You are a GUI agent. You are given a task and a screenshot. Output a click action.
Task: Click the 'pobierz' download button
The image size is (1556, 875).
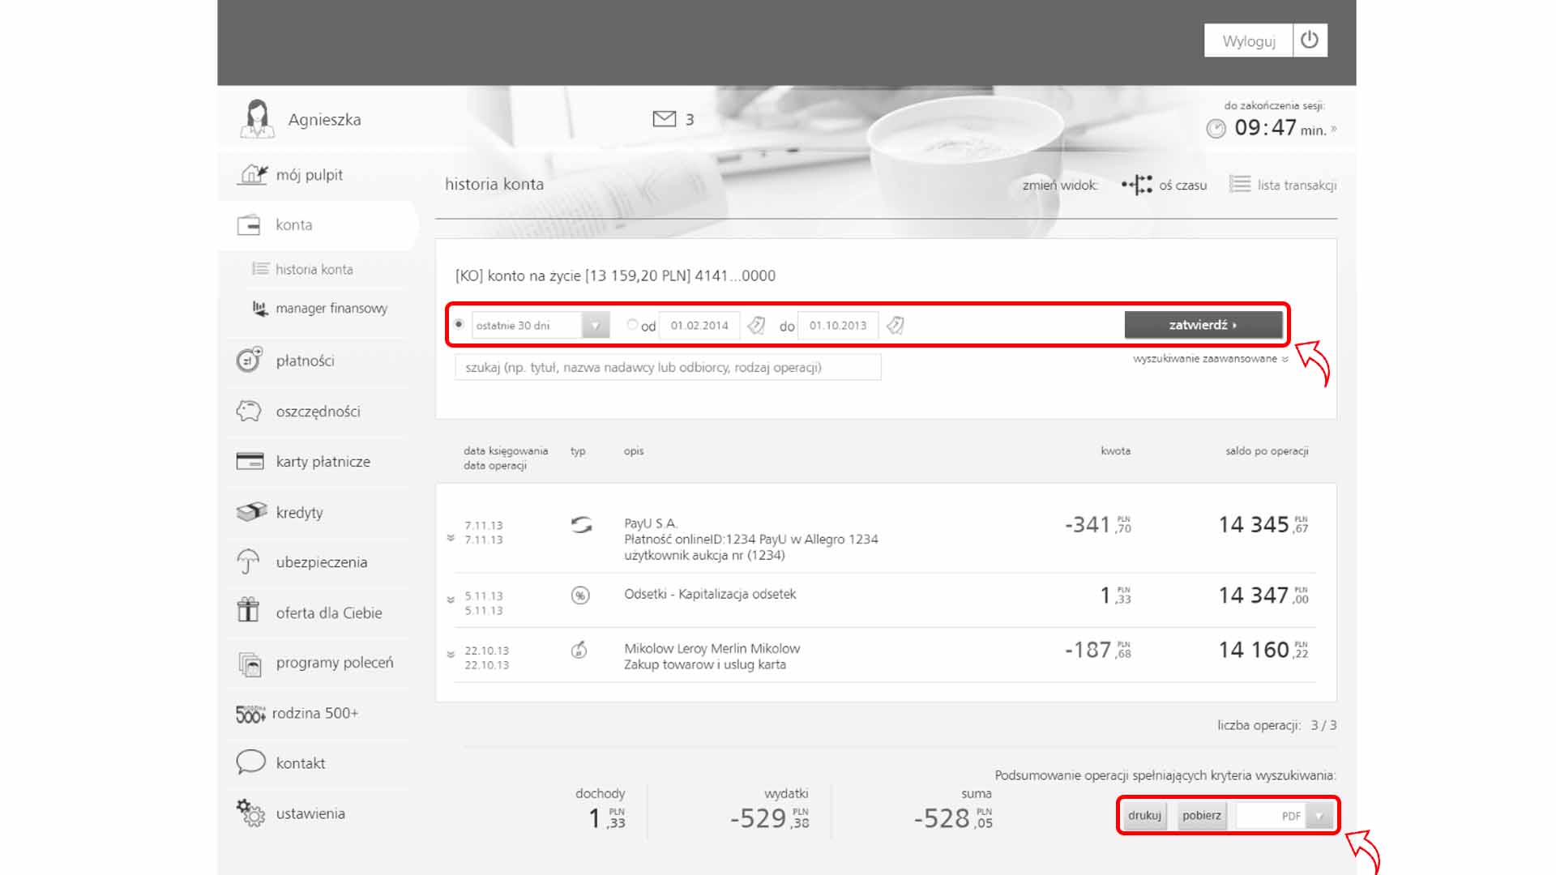pos(1201,816)
